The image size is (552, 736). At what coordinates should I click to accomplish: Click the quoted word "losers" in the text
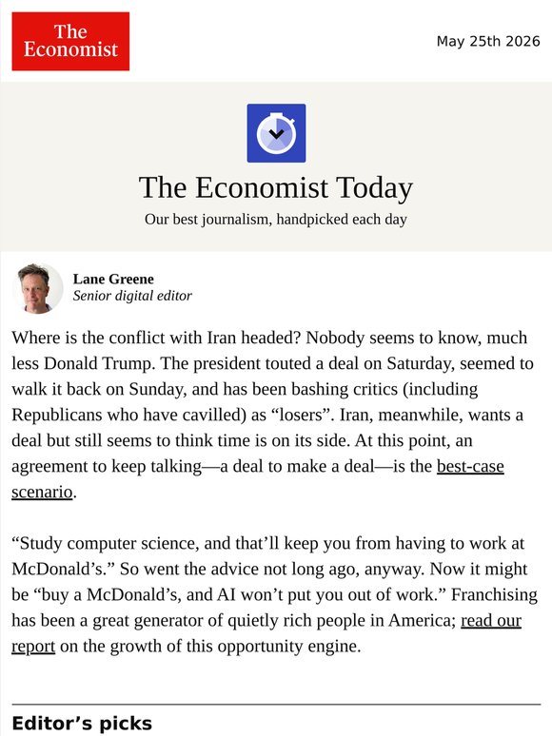pyautogui.click(x=300, y=415)
